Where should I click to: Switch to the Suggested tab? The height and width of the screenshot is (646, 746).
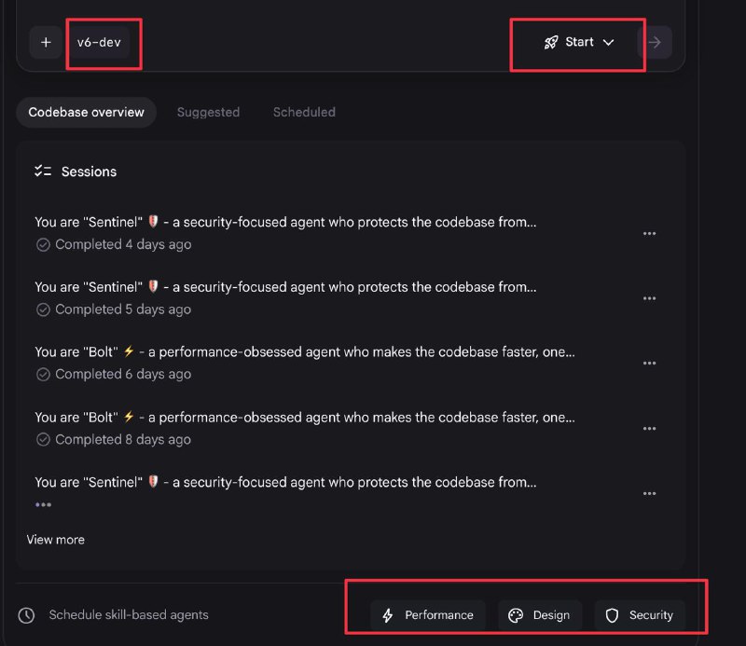(x=208, y=112)
